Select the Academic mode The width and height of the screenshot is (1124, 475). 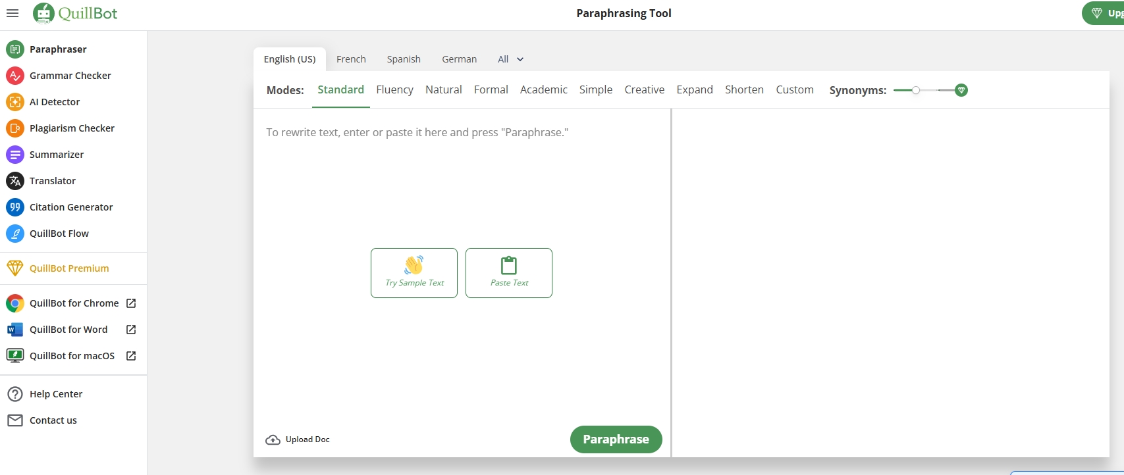[544, 89]
